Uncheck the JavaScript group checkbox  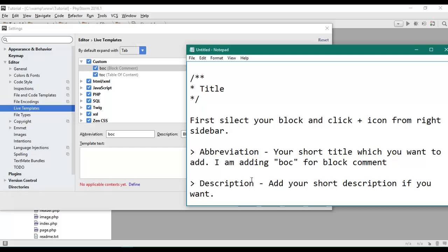[89, 87]
